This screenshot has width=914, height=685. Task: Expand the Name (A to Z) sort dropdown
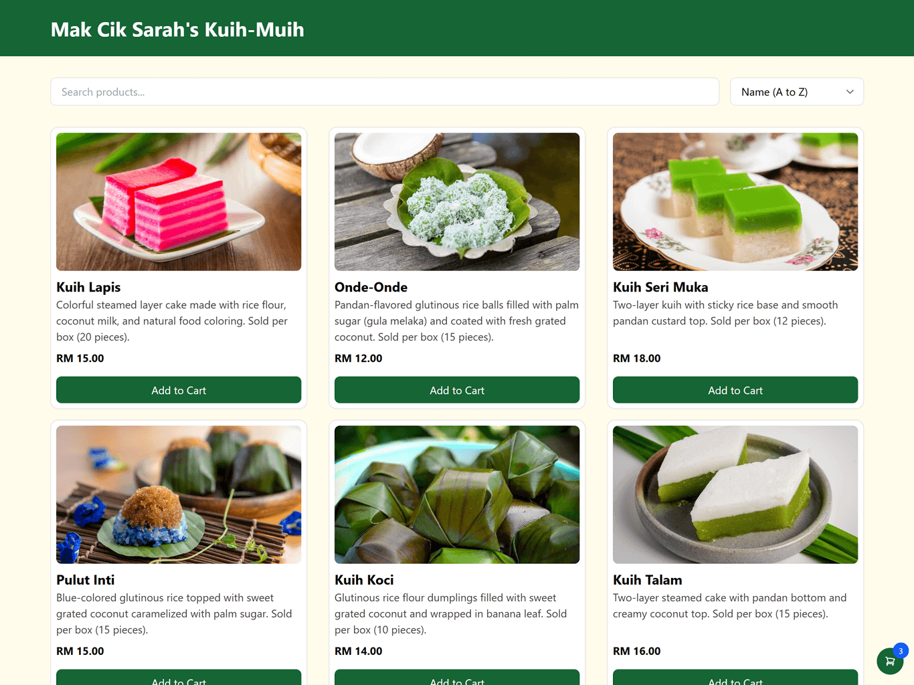click(797, 92)
